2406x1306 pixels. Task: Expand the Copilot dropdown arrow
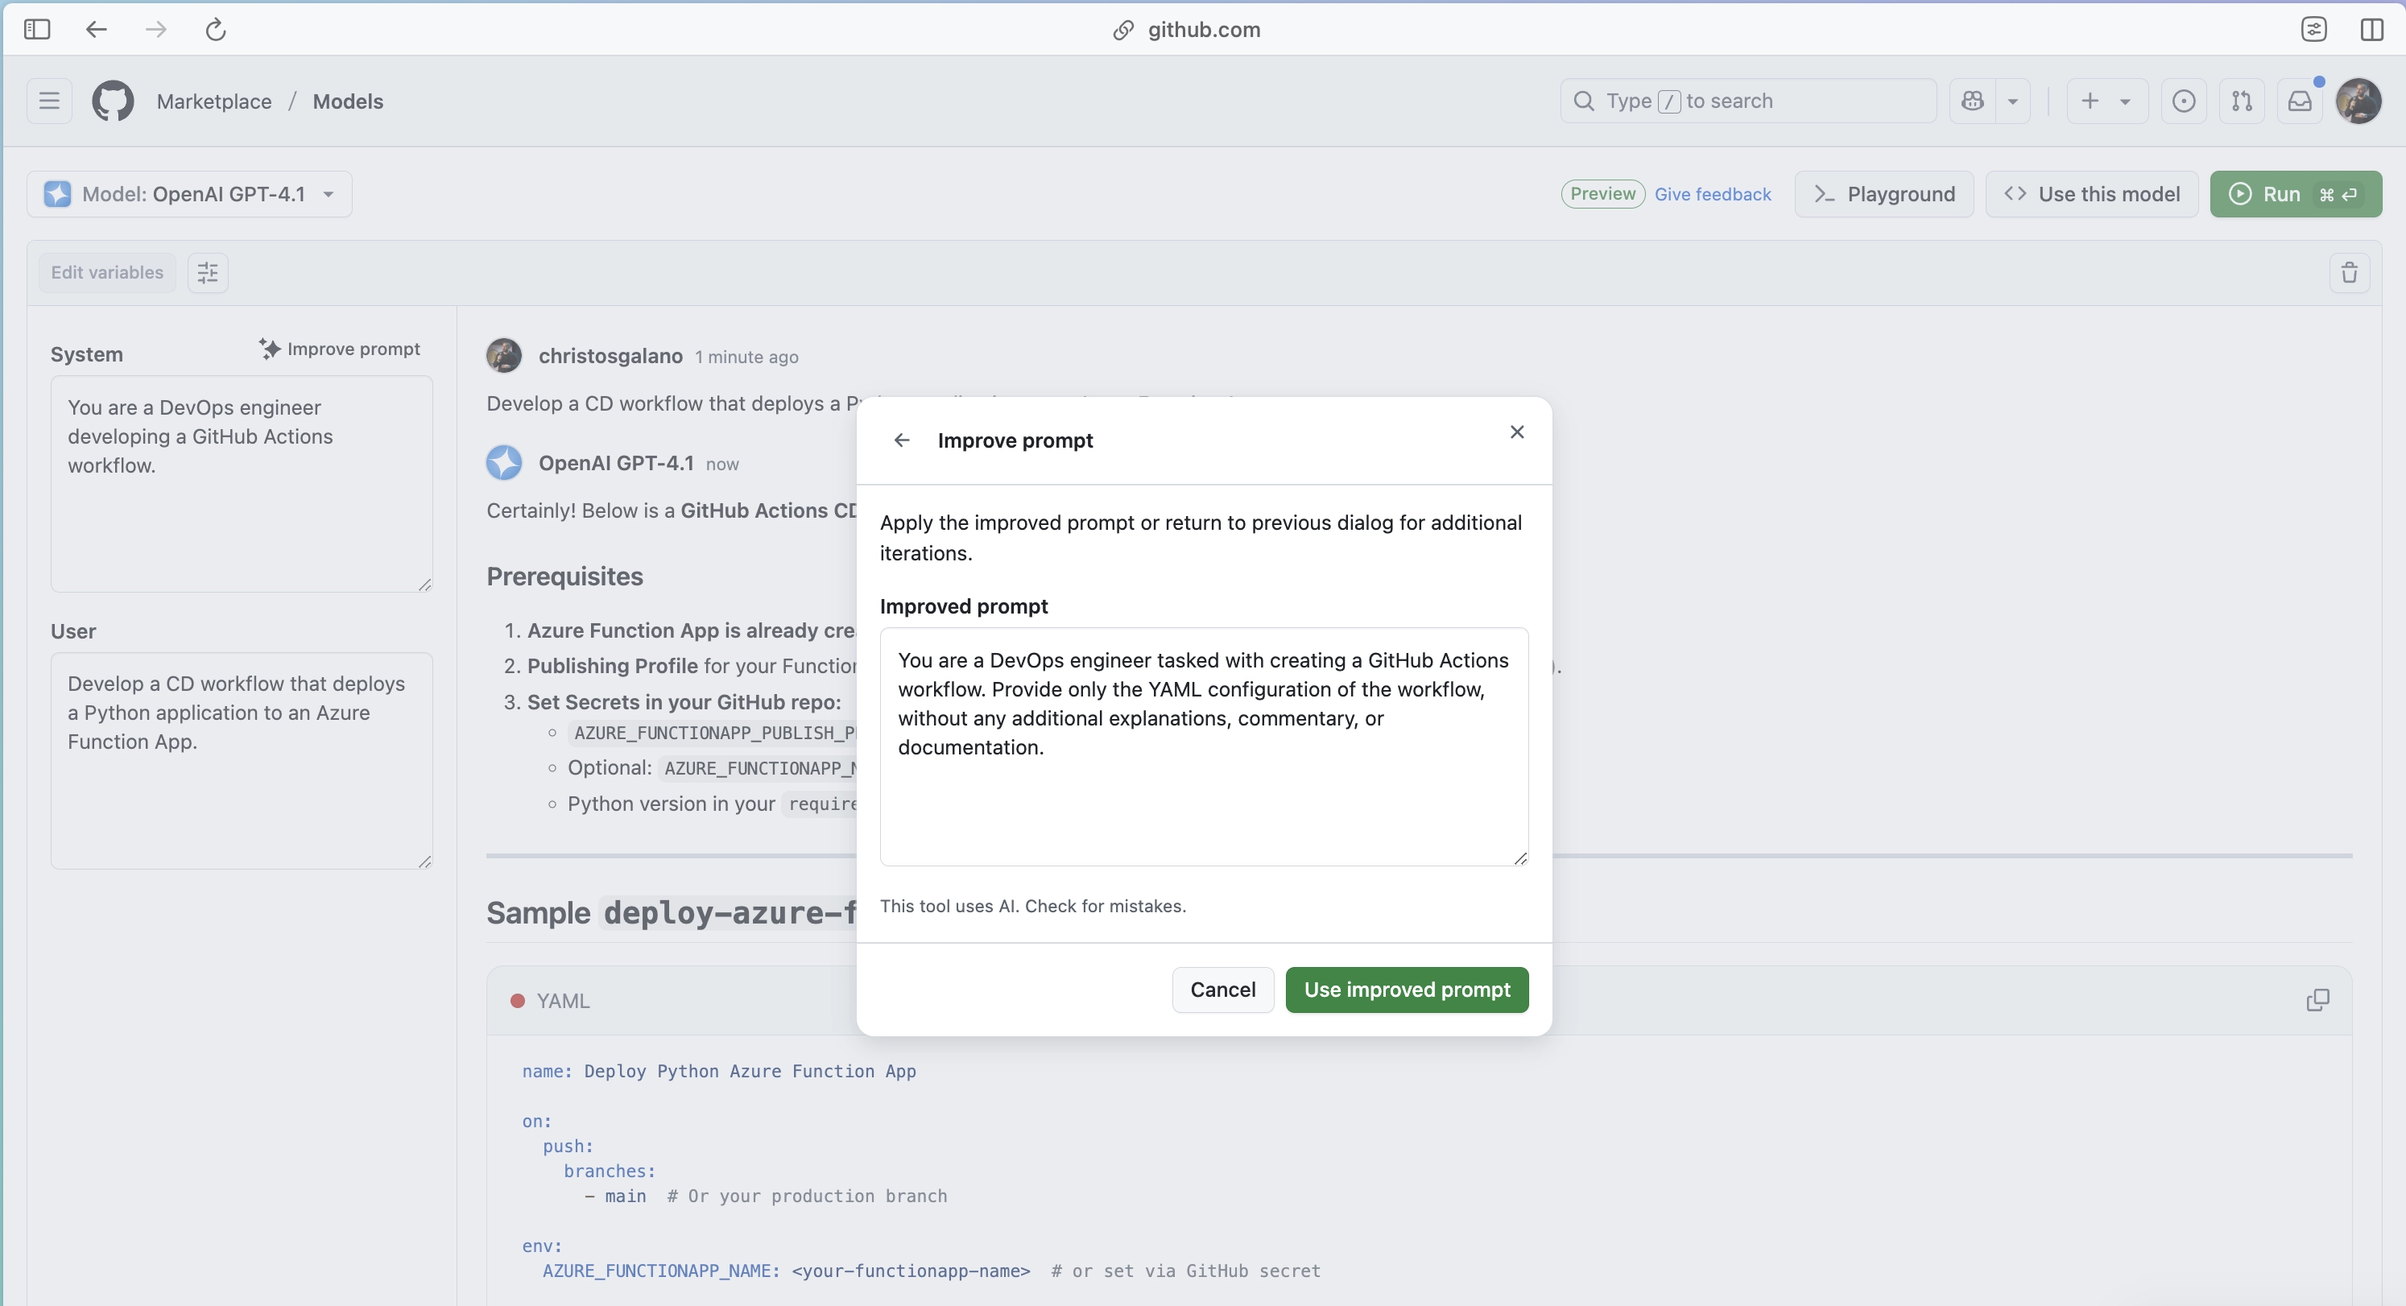pos(2013,101)
